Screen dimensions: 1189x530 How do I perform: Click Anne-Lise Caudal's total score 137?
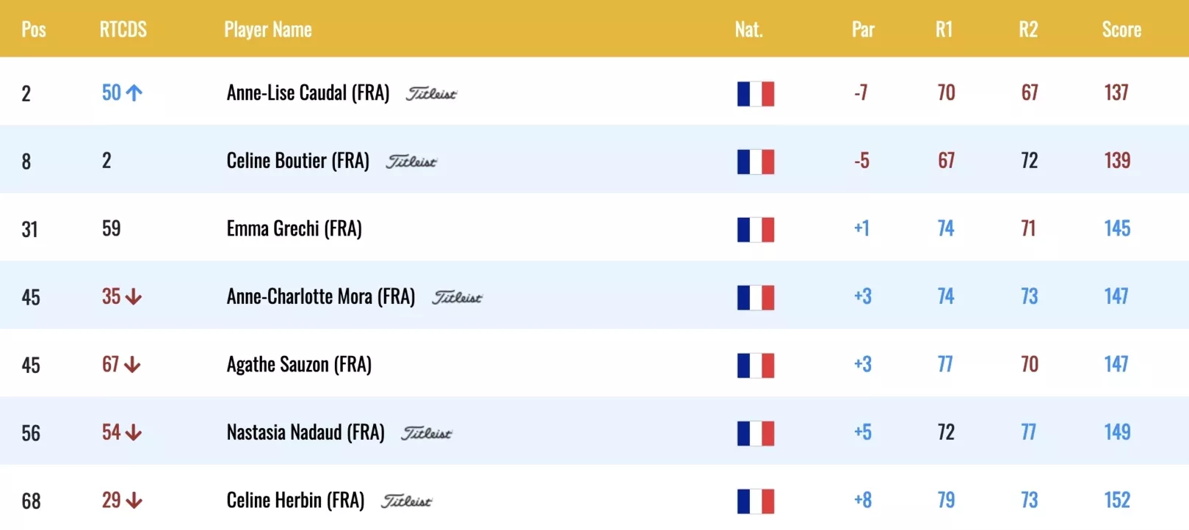(1116, 92)
